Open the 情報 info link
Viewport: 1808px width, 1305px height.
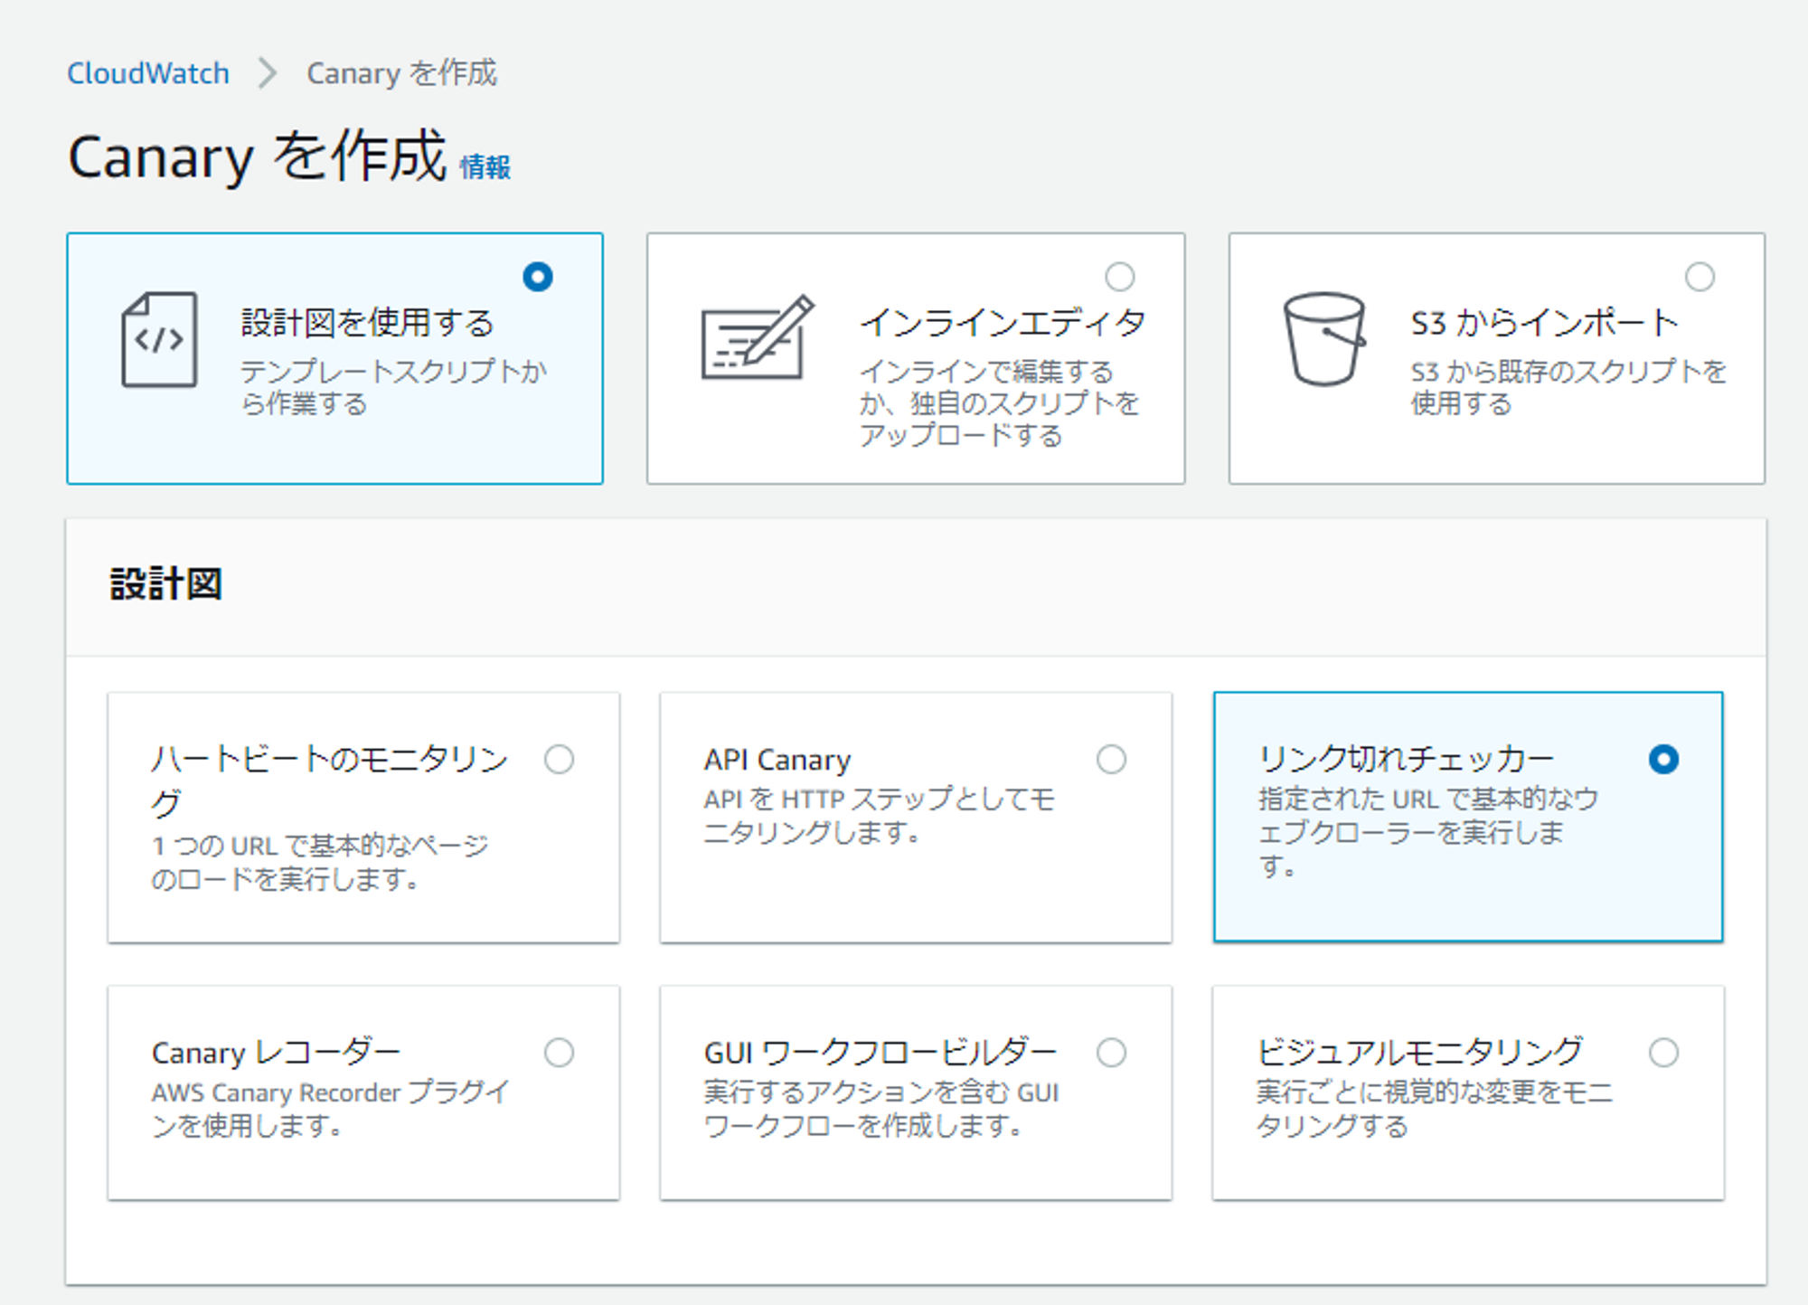click(485, 167)
